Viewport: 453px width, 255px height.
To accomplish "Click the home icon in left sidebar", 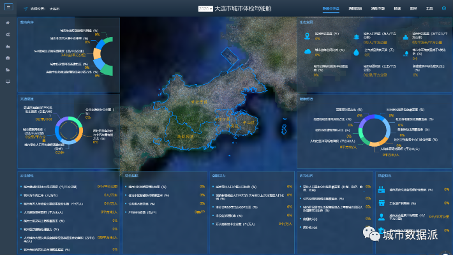I will pyautogui.click(x=8, y=24).
